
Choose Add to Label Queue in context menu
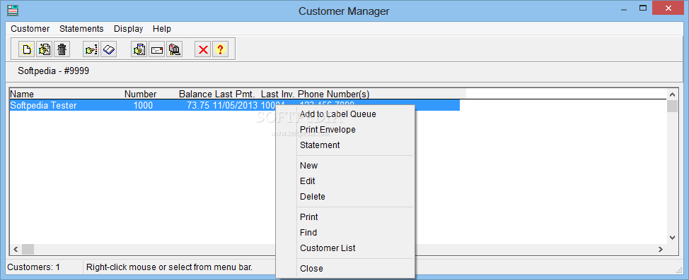(345, 114)
